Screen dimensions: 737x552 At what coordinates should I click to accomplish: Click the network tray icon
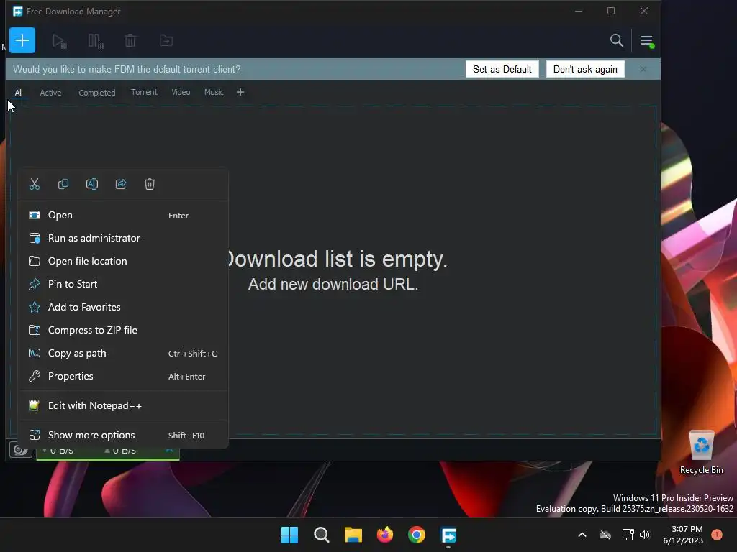pyautogui.click(x=628, y=535)
